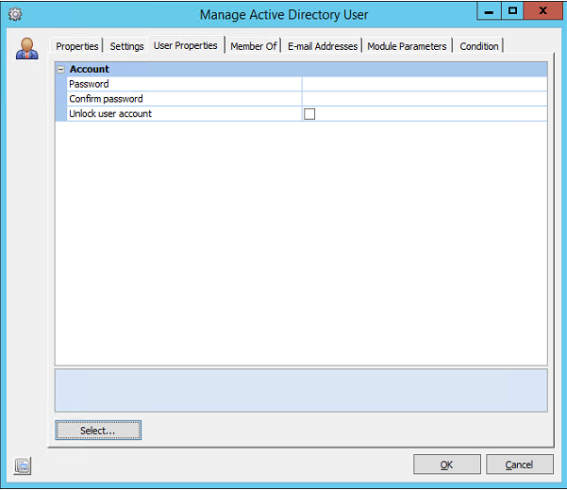Image resolution: width=567 pixels, height=490 pixels.
Task: Click the Select... button
Action: (98, 431)
